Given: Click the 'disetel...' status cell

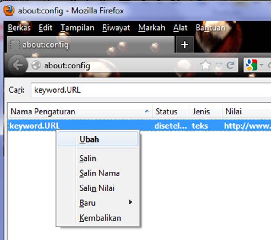Looking at the screenshot, I should 171,126.
